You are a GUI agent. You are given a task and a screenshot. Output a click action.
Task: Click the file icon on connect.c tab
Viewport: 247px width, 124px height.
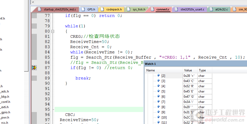click(x=152, y=9)
